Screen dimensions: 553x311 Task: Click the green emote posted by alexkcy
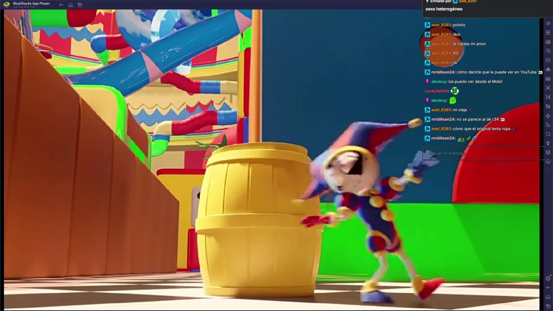(453, 100)
